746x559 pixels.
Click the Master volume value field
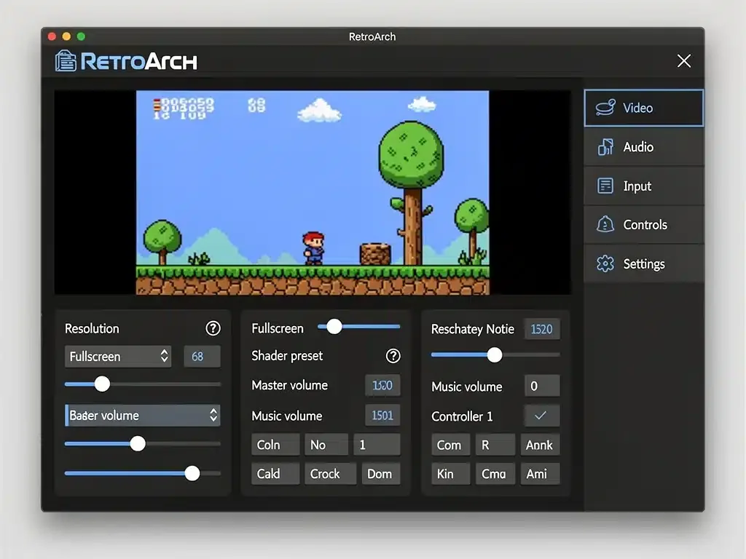[382, 385]
